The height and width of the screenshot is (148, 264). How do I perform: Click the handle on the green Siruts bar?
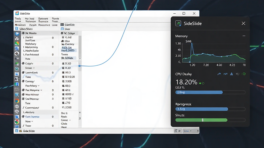[203, 120]
